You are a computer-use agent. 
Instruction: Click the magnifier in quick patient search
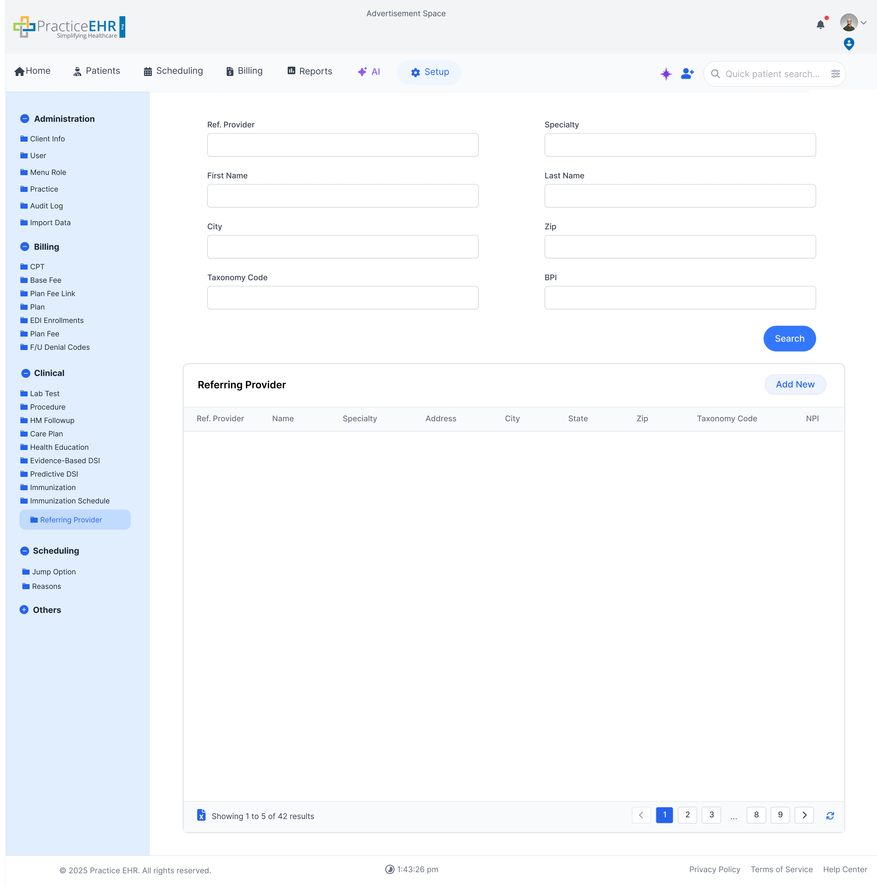pos(716,74)
